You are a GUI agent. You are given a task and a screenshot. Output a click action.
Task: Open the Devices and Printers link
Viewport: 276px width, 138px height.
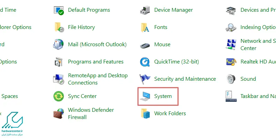tap(258, 10)
